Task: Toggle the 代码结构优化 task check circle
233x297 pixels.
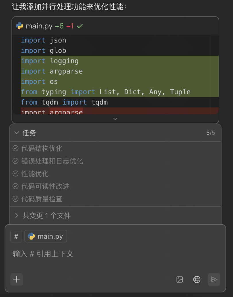Action: tap(15, 148)
